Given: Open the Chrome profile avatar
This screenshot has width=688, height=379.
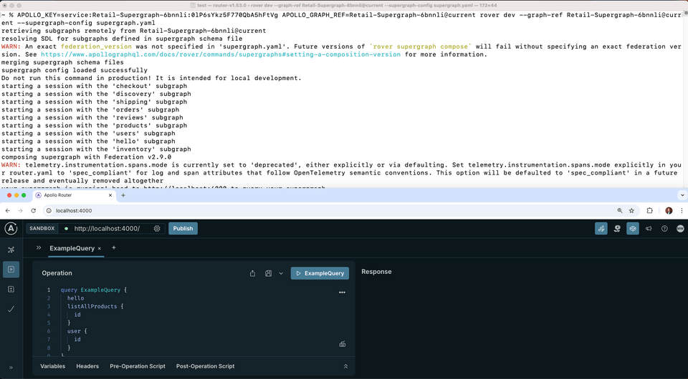Looking at the screenshot, I should pos(669,210).
